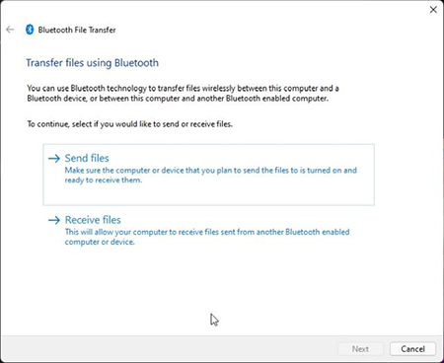
Task: Click the 'Transfer files using Bluetooth' heading
Action: point(92,63)
